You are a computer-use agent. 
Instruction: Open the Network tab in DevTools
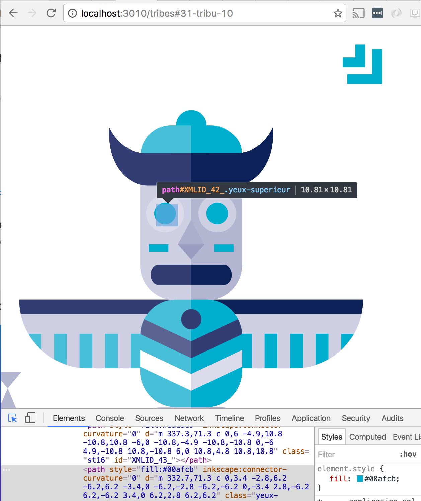(x=189, y=418)
